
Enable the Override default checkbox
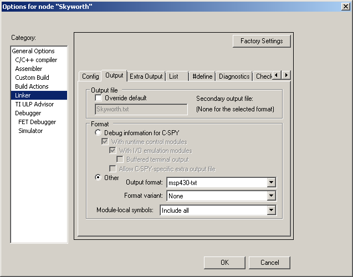click(x=99, y=98)
